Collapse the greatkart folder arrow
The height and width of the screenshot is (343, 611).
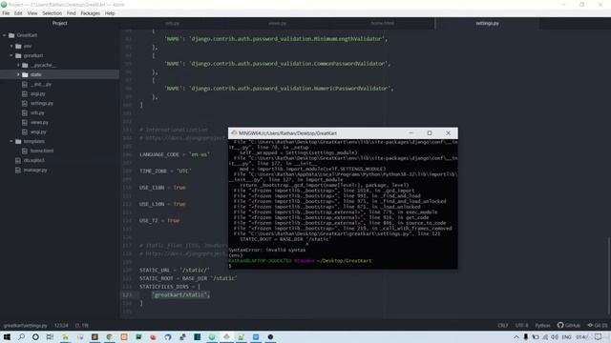pyautogui.click(x=11, y=55)
